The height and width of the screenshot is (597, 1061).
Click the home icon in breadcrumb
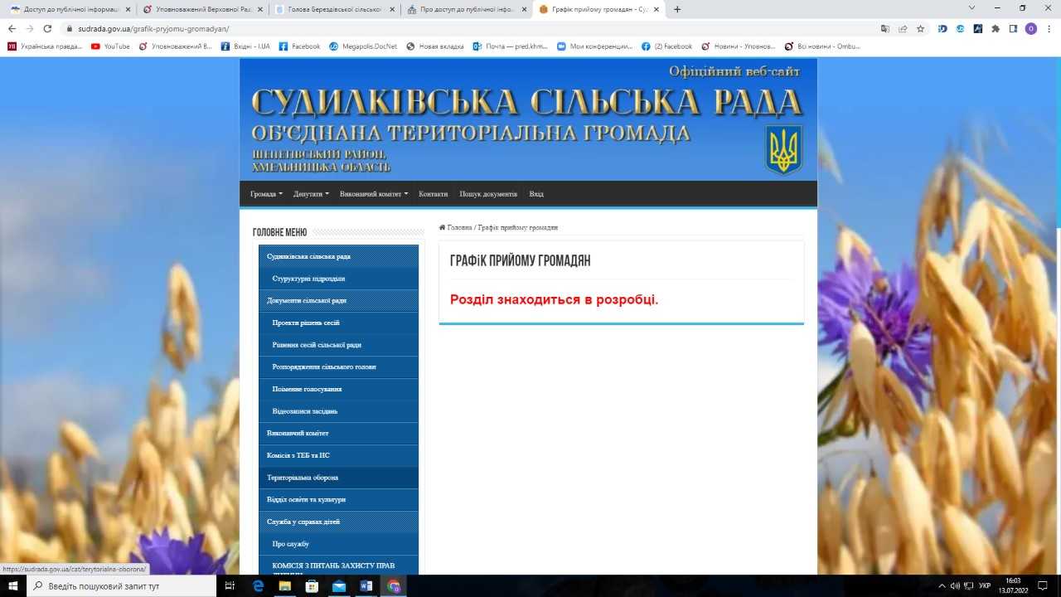[x=443, y=227]
